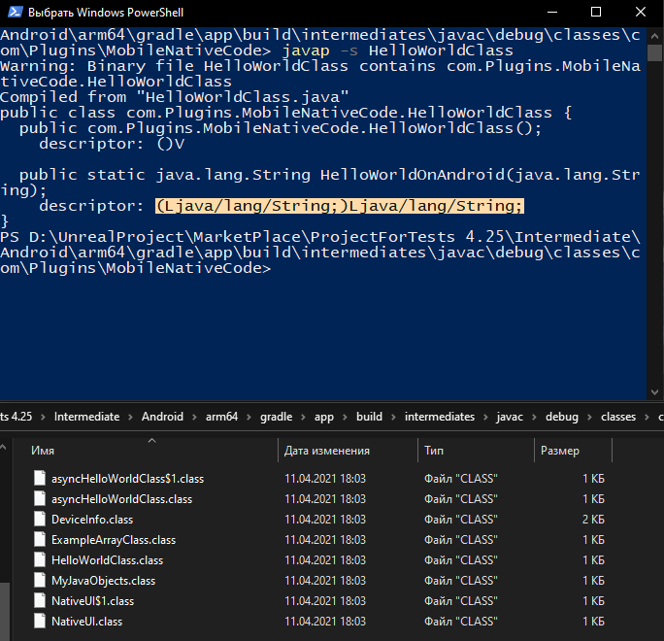Select the asyncHelloWorldClass.class file name
This screenshot has height=641, width=664.
(121, 499)
